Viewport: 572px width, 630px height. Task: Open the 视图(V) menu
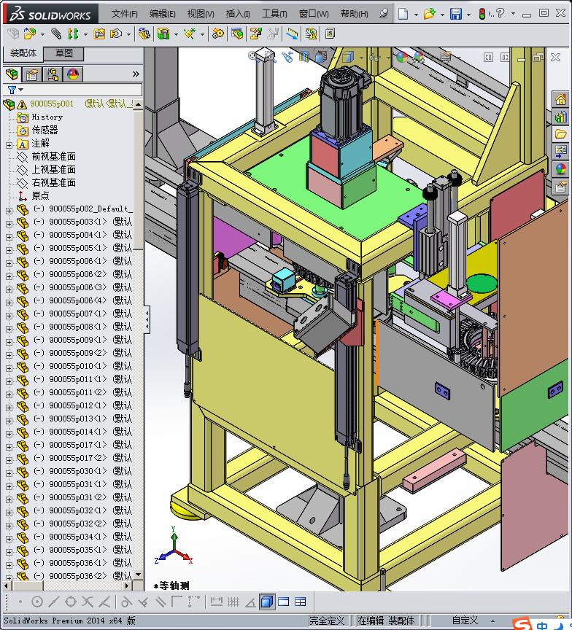201,14
